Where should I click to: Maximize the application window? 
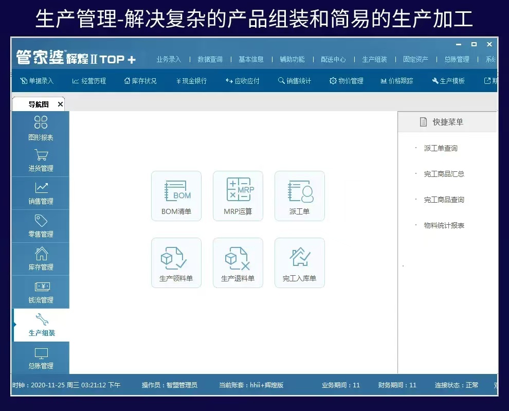(474, 44)
